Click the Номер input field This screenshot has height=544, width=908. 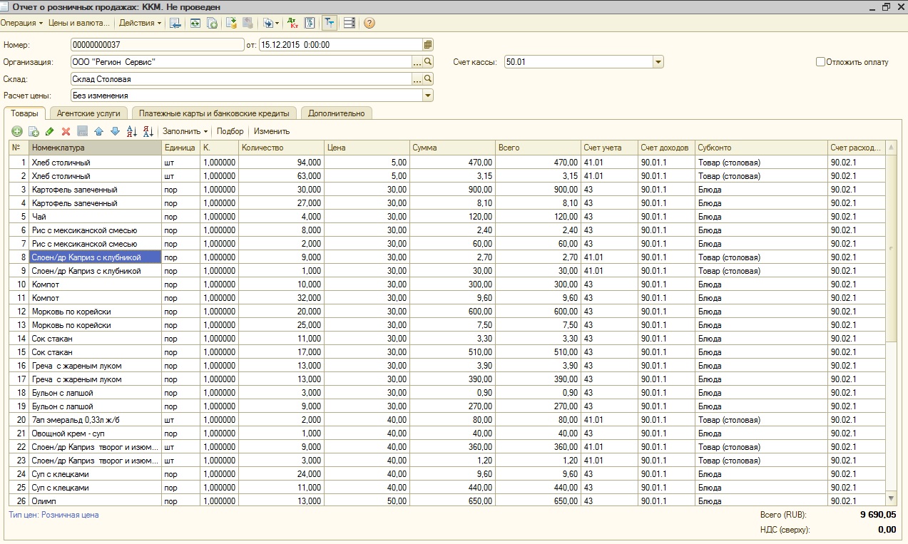(x=157, y=45)
